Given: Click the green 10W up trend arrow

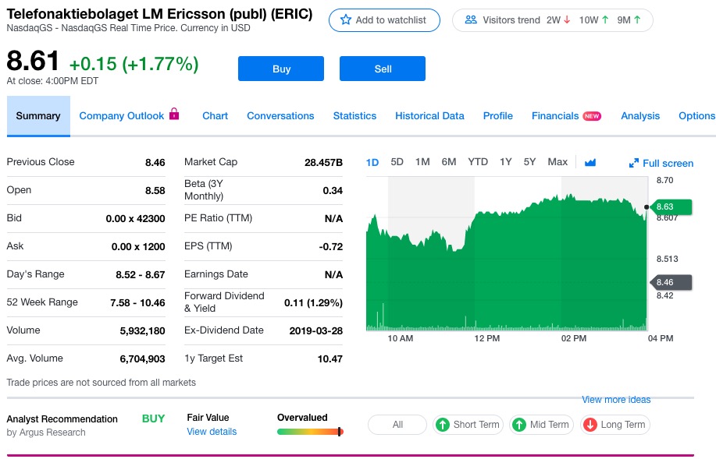Looking at the screenshot, I should pyautogui.click(x=605, y=19).
